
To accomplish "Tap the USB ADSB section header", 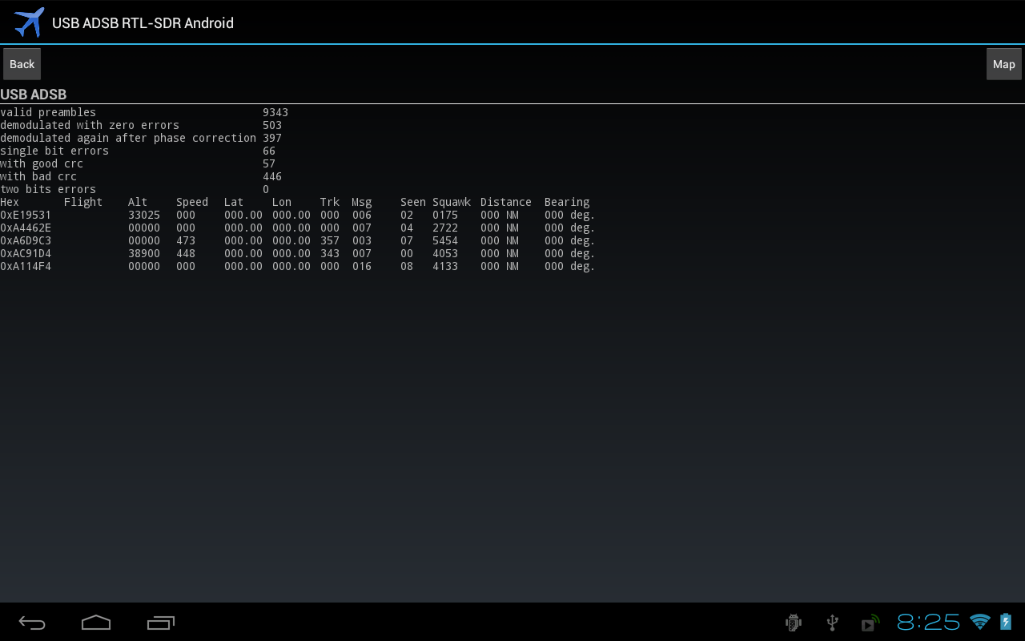I will (x=33, y=95).
